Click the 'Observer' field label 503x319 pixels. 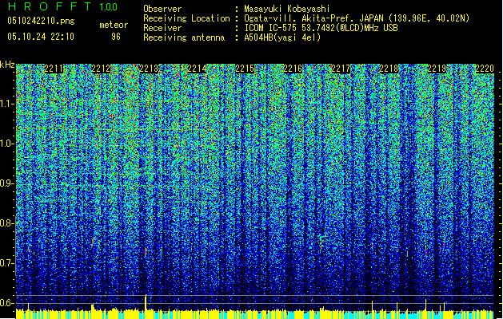pyautogui.click(x=162, y=9)
